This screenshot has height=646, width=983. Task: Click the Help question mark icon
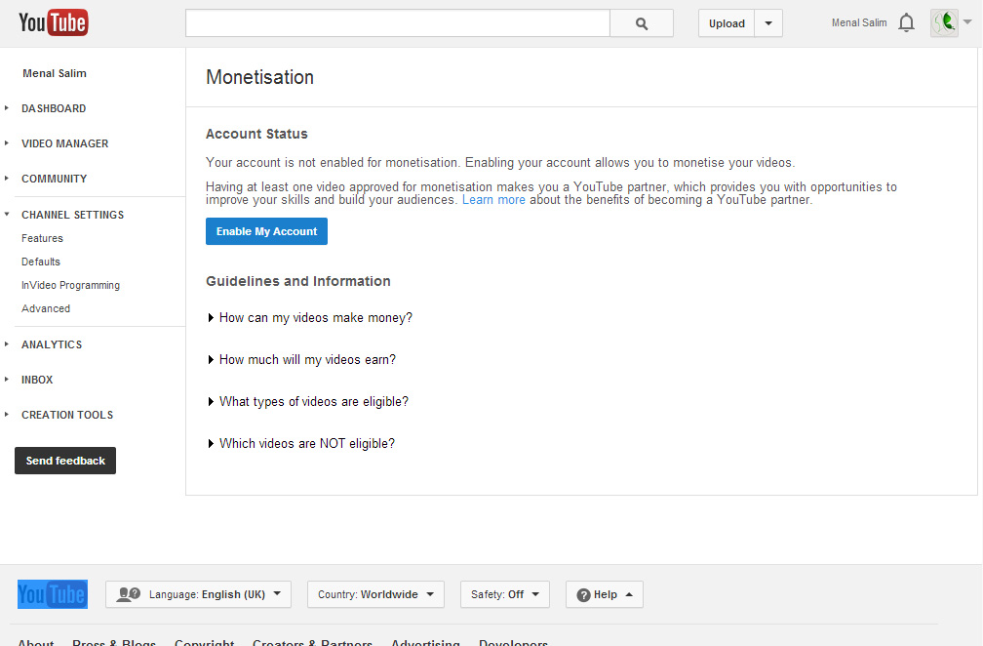click(x=583, y=594)
